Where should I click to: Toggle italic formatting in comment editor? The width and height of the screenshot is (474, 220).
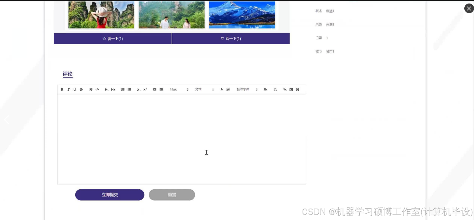coord(68,90)
